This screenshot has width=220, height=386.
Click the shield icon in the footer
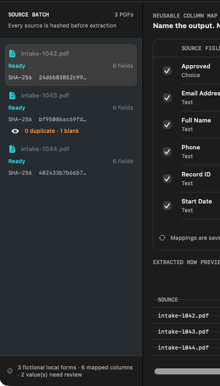(x=10, y=371)
